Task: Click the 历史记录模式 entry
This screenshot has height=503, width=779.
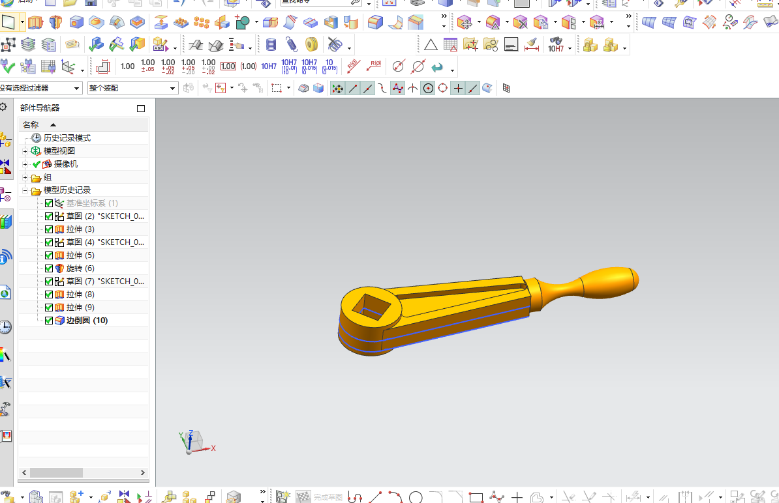Action: 67,138
